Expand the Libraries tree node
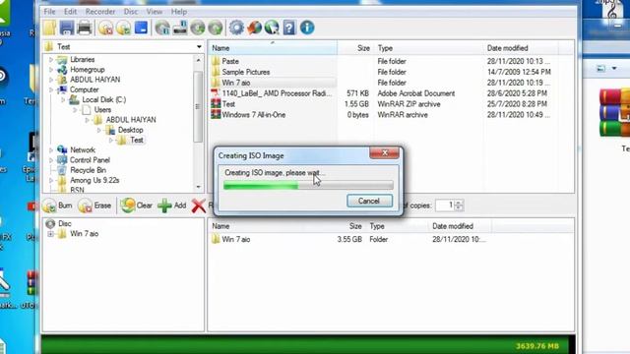 coord(51,59)
